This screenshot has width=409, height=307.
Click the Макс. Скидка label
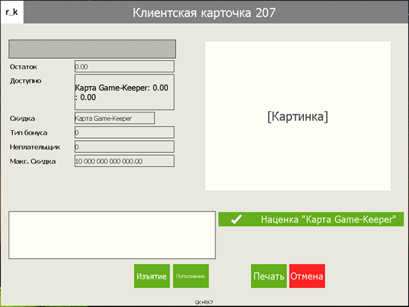33,161
